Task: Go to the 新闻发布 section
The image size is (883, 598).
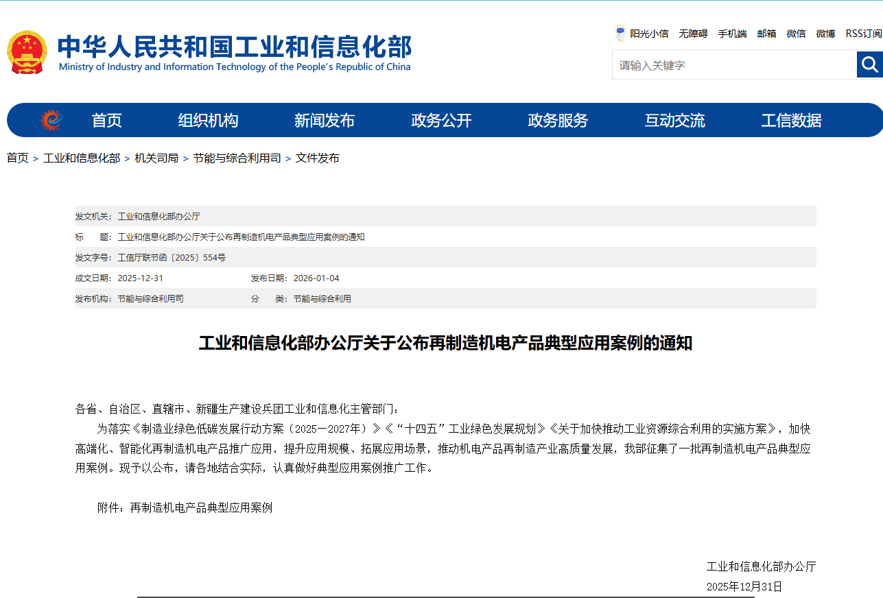Action: [x=325, y=121]
